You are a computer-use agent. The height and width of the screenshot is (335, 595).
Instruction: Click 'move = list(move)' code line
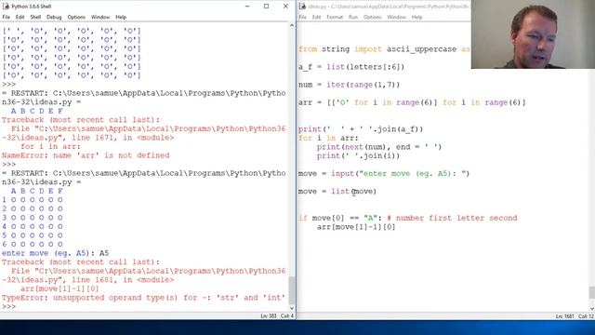tap(337, 192)
